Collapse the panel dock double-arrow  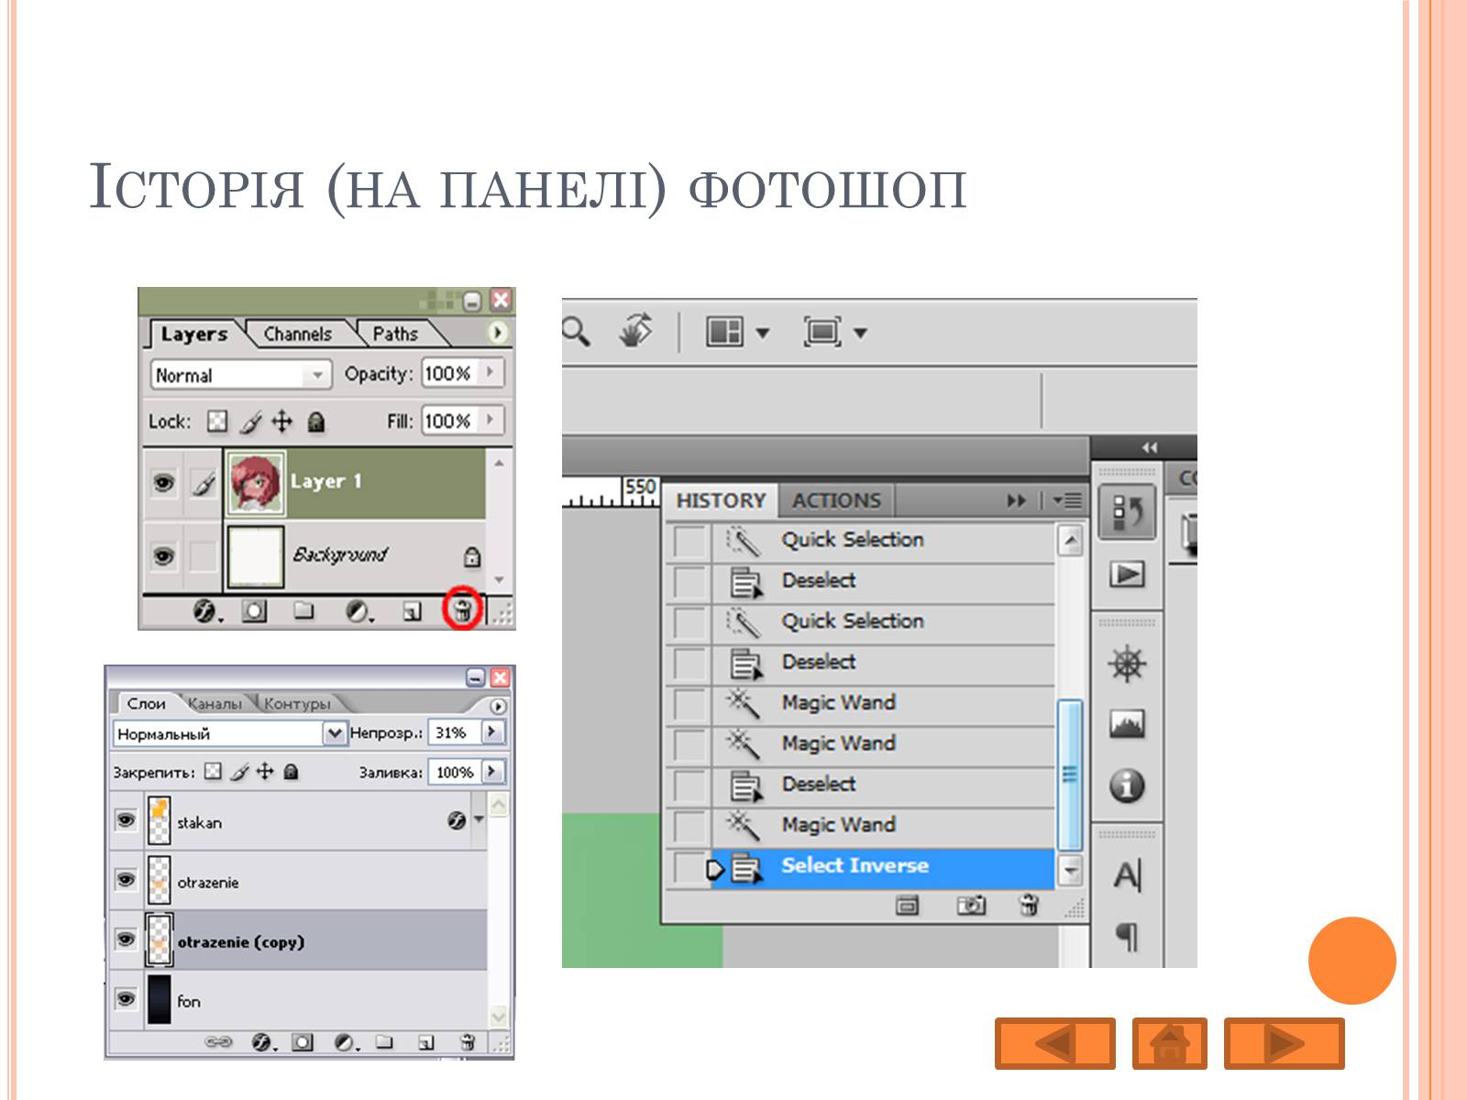[1150, 447]
